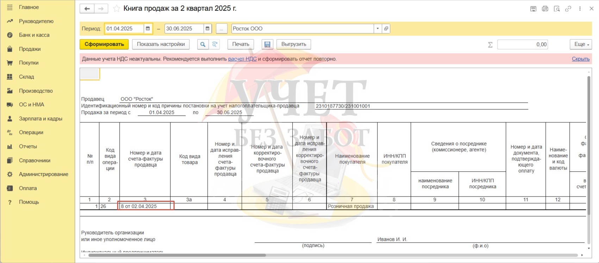Click the Сформировать button
Screen dimensions: 599x263
click(x=104, y=44)
